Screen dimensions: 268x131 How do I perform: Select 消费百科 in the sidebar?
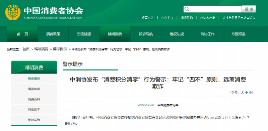(34, 99)
